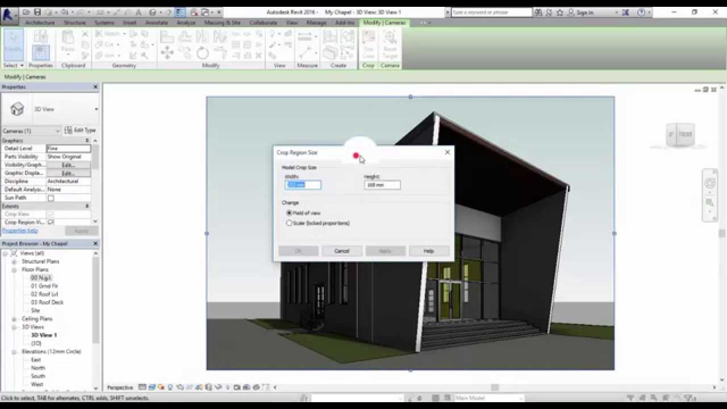Click the Visibility/Graphics Edit button
Viewport: 727px width, 409px height.
68,165
